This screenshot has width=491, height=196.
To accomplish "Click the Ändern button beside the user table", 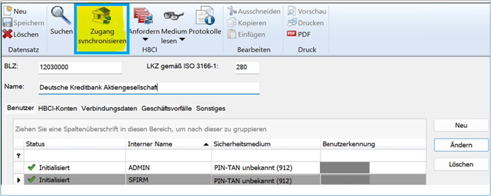I will [461, 145].
